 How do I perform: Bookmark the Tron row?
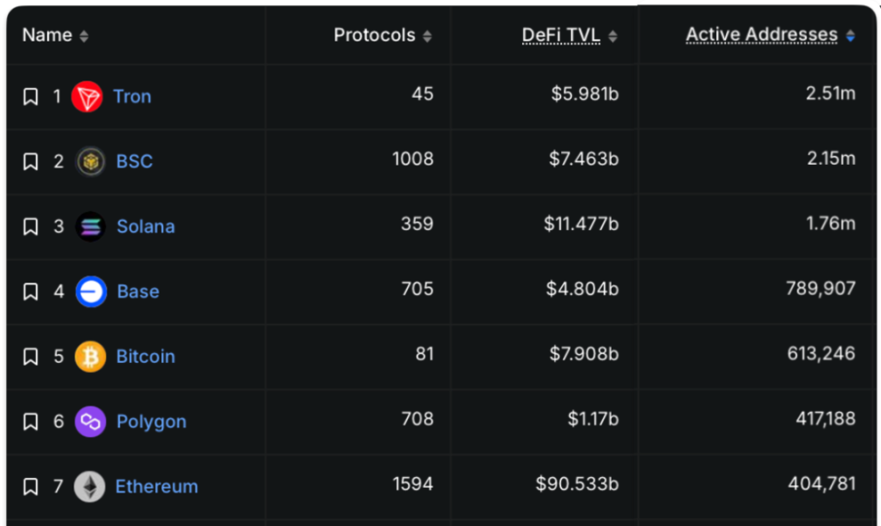(30, 97)
